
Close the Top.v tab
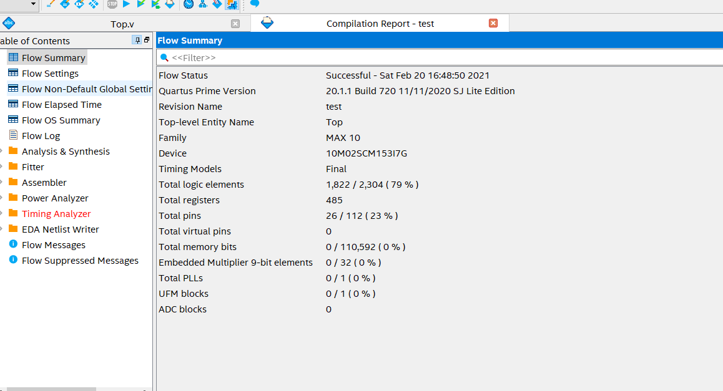click(x=235, y=24)
